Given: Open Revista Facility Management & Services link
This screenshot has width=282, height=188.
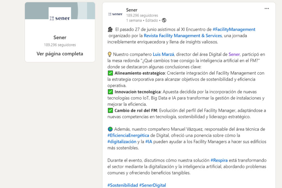Looking at the screenshot, I should tap(183, 36).
